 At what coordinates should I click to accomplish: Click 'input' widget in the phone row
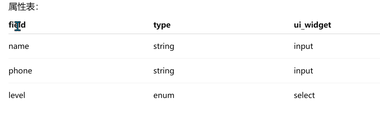pyautogui.click(x=303, y=71)
